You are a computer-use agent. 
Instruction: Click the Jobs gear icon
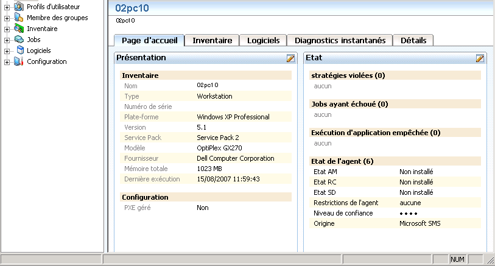pos(19,40)
